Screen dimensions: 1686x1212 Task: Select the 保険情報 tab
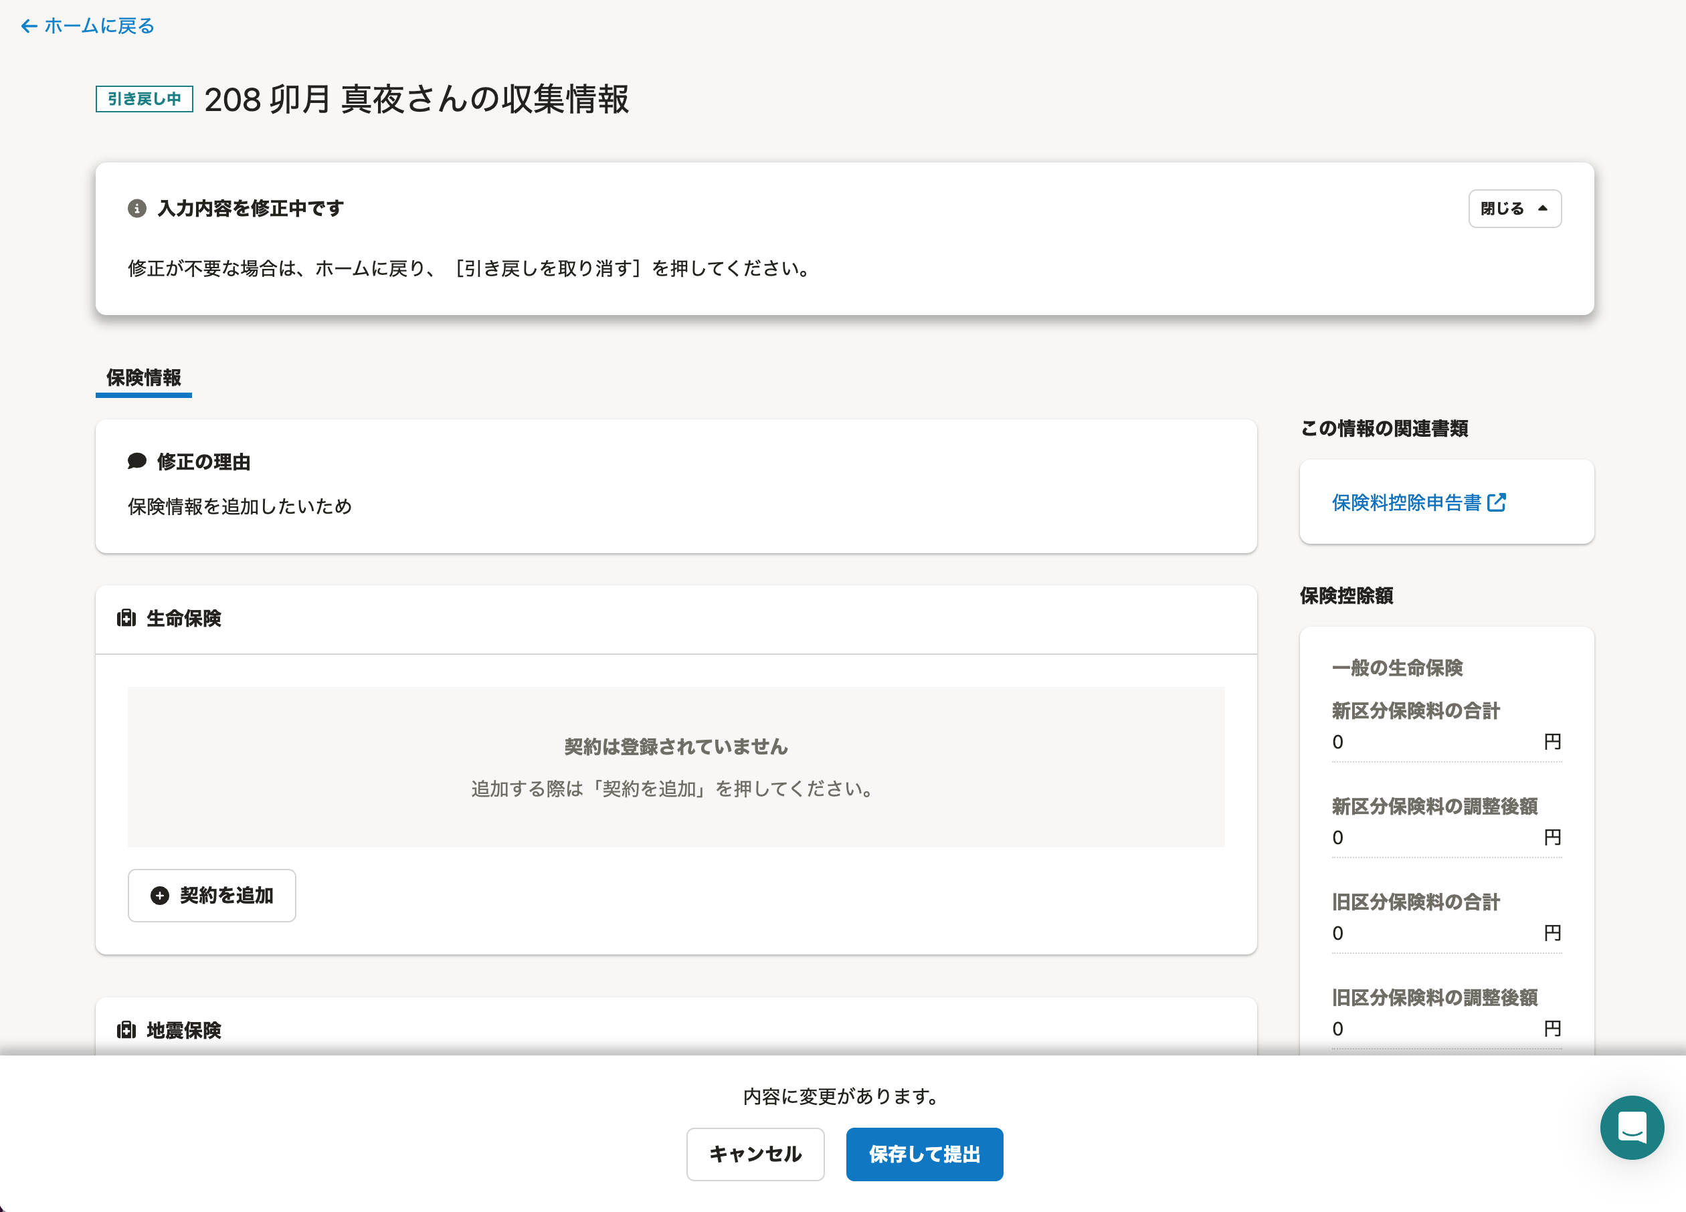tap(143, 377)
